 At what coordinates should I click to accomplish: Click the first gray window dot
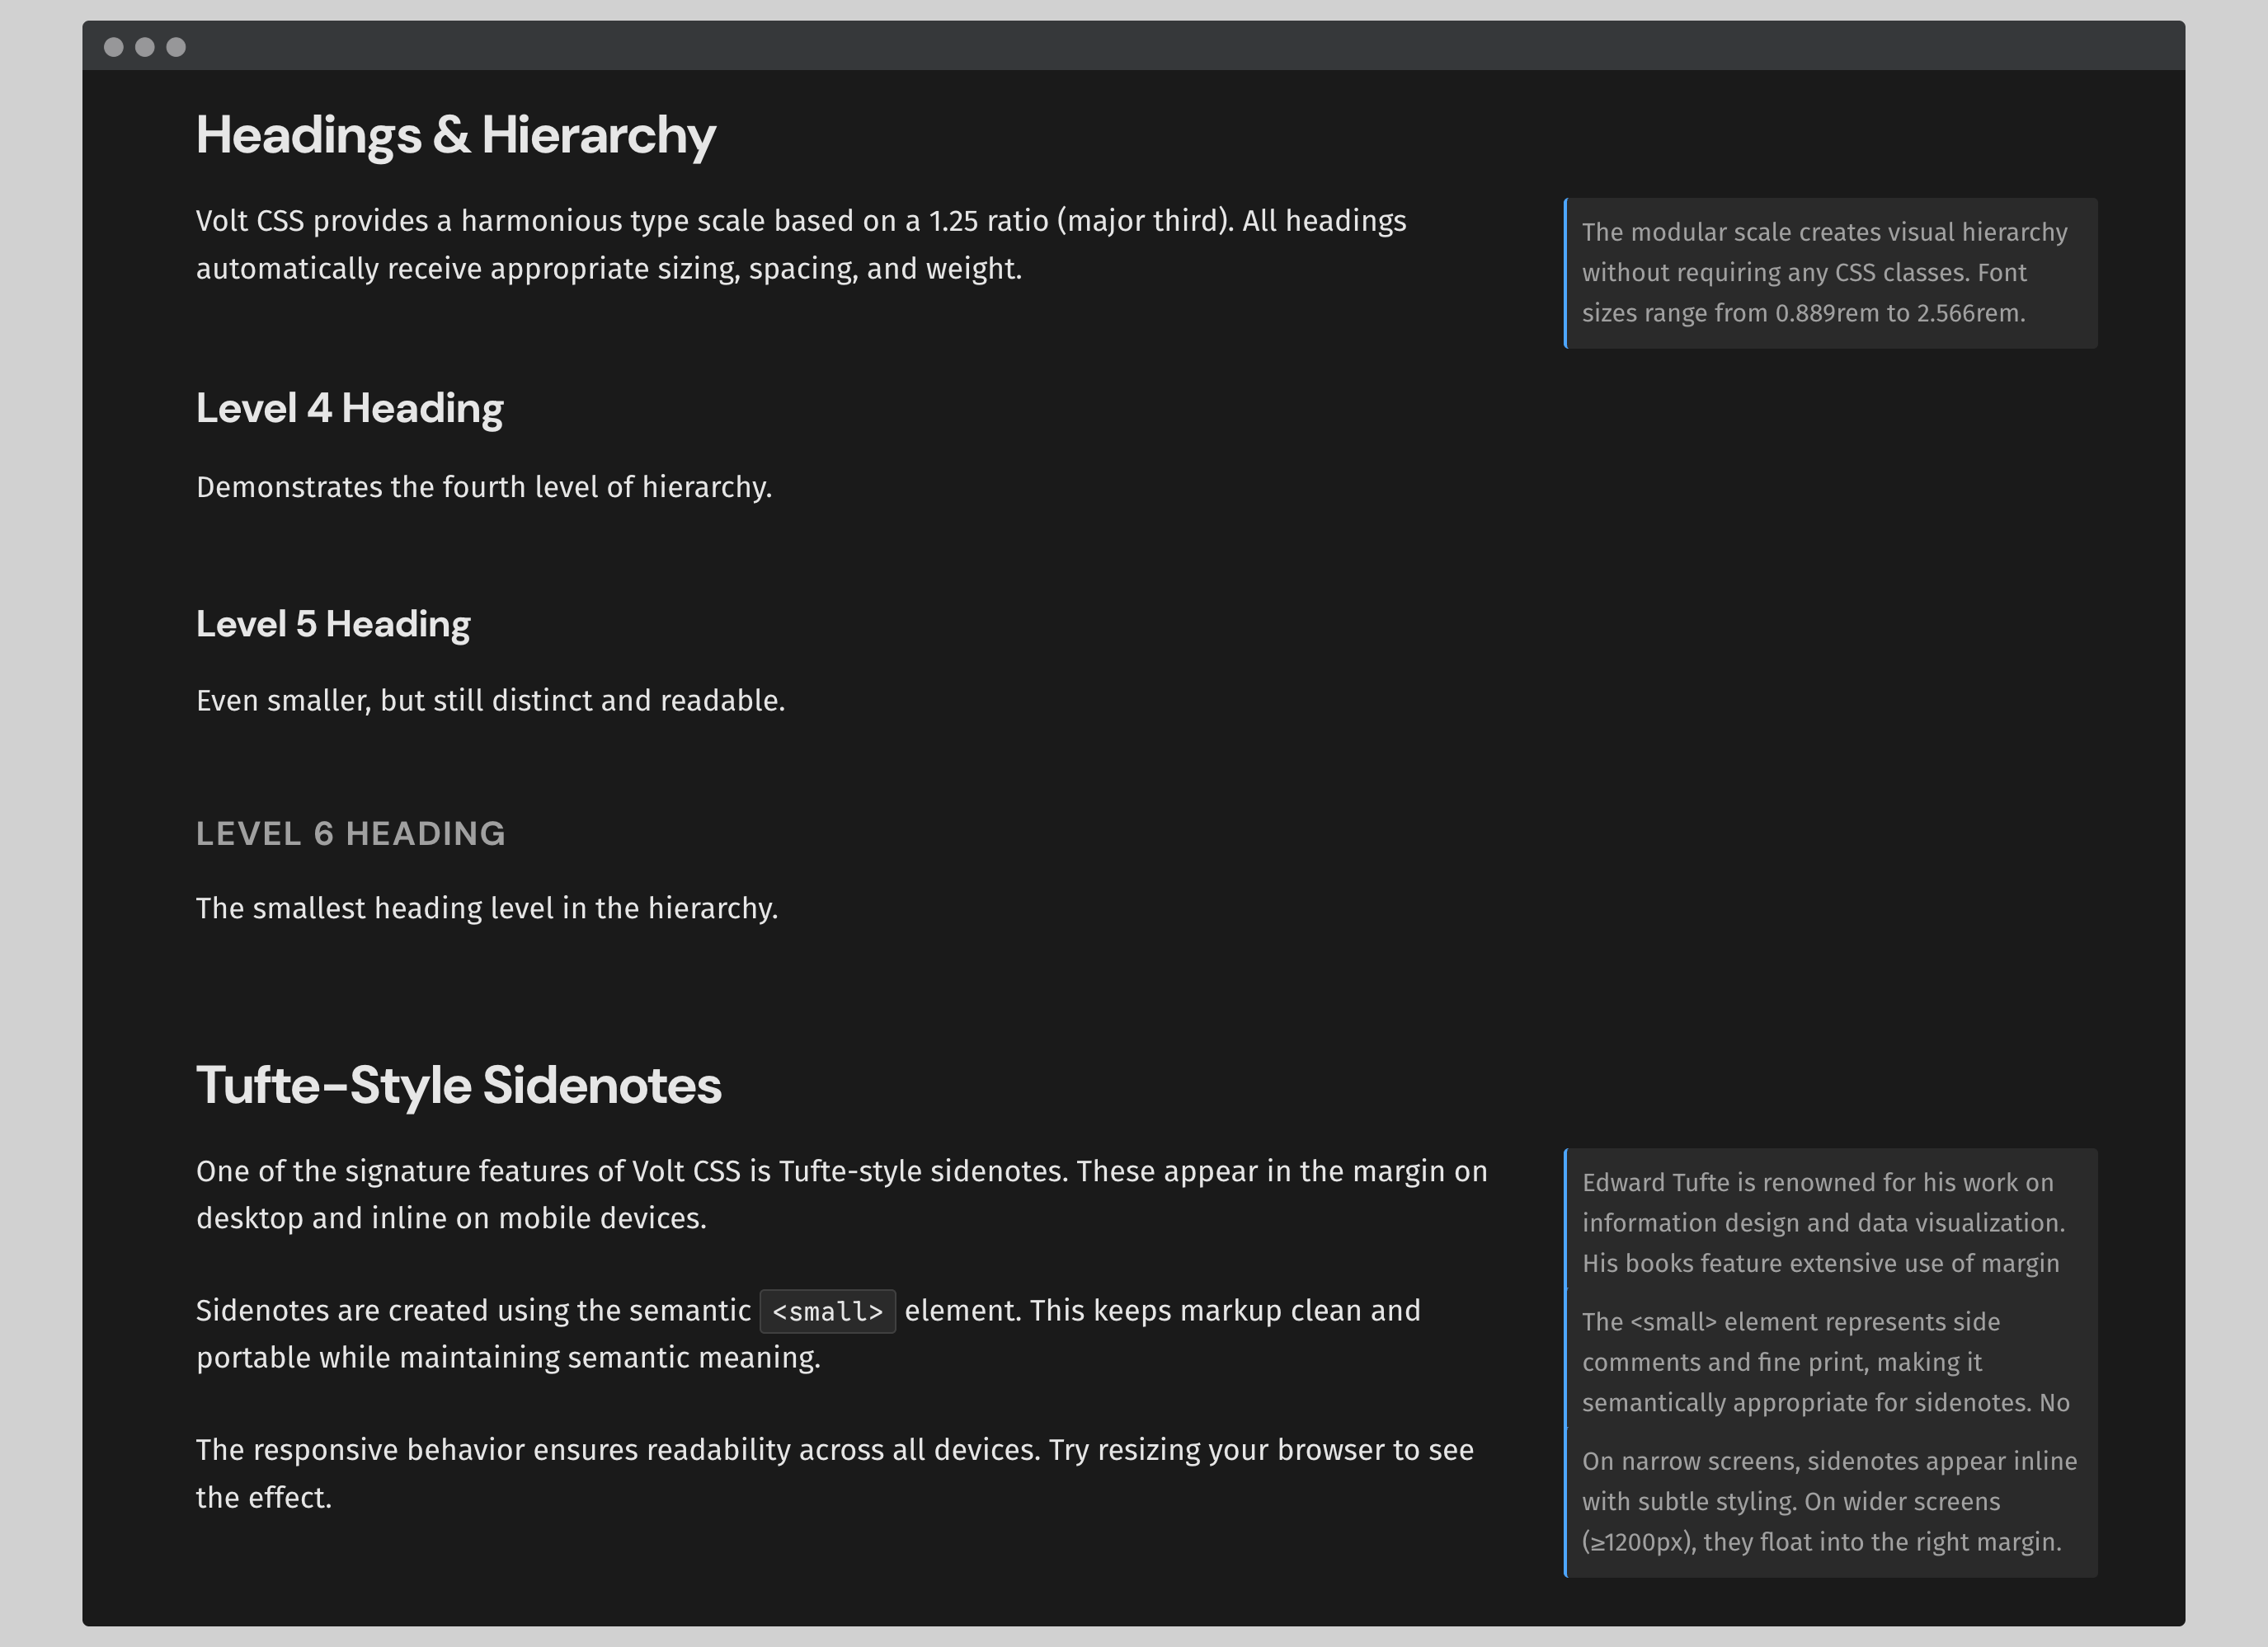(x=114, y=47)
